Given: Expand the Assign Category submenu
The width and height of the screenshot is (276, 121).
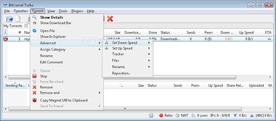Looking at the screenshot, I should [x=67, y=49].
